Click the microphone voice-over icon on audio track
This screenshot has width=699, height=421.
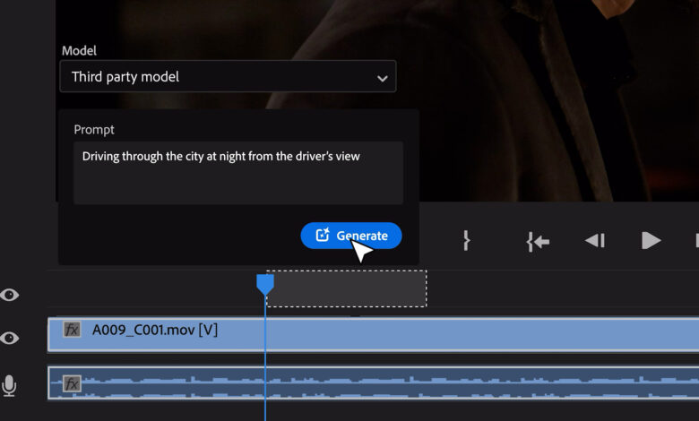[x=9, y=386]
